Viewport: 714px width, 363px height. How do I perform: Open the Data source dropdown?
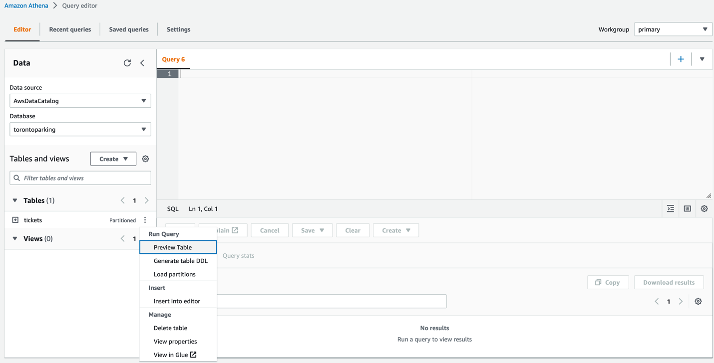(x=80, y=101)
